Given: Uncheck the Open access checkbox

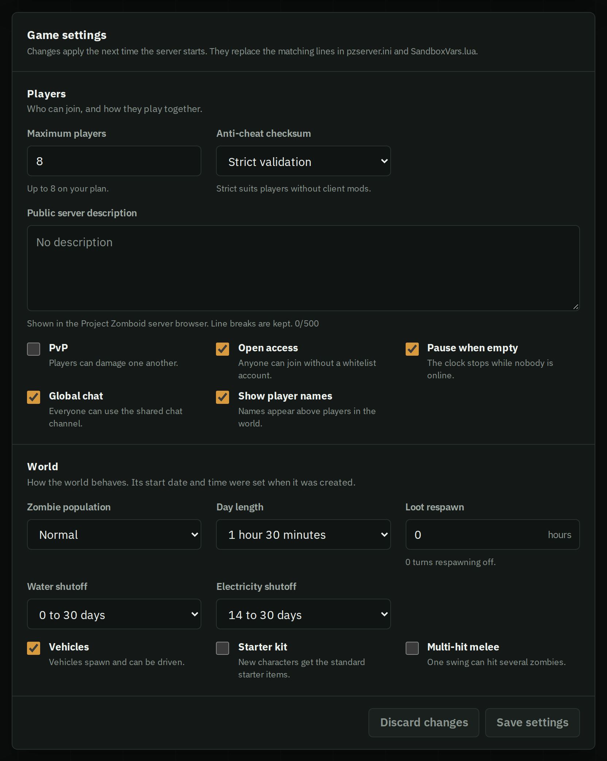Looking at the screenshot, I should [x=223, y=349].
